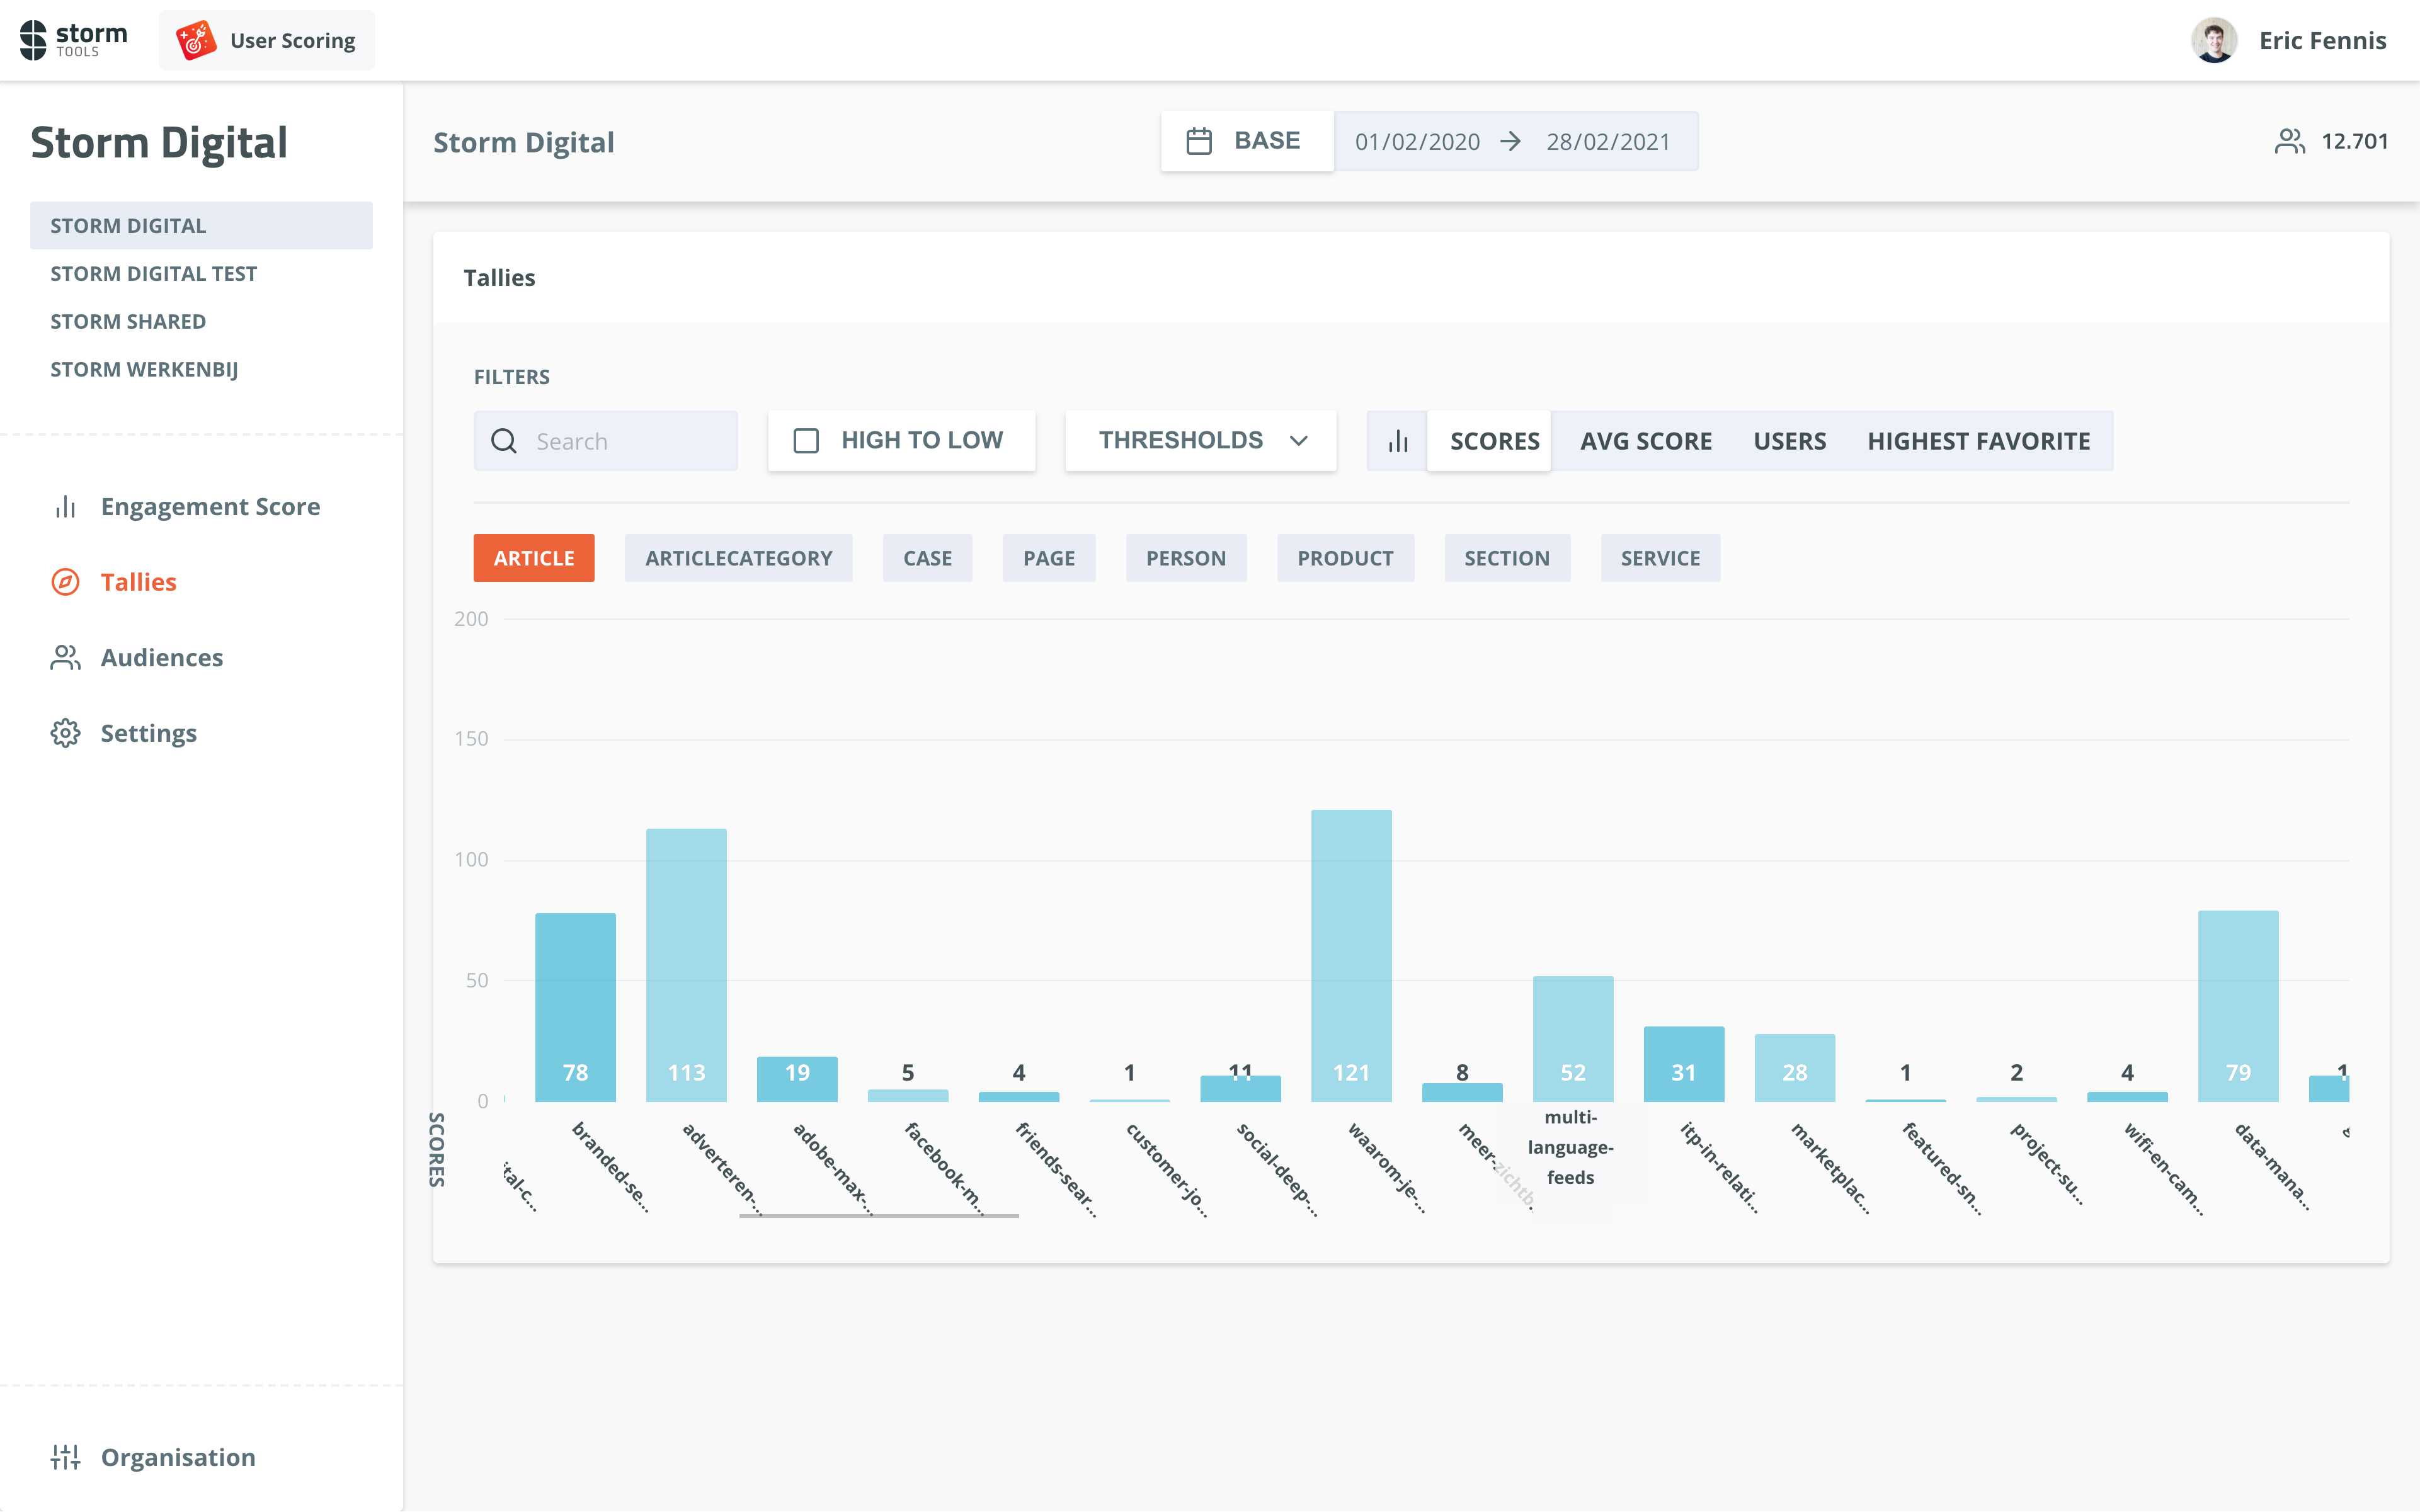Click the Tallies compass icon
This screenshot has height=1512, width=2420.
coord(65,582)
